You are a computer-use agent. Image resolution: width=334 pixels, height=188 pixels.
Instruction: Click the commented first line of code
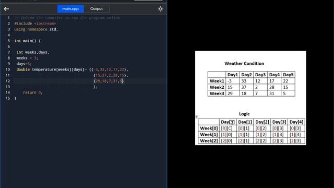tap(67, 18)
